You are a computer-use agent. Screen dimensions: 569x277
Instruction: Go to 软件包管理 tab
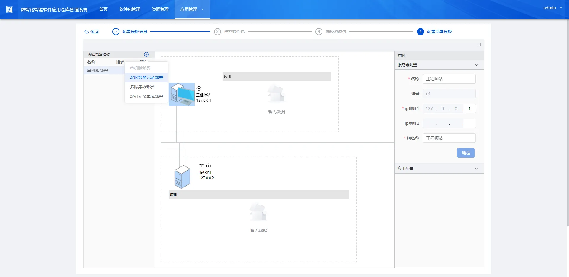click(x=130, y=9)
